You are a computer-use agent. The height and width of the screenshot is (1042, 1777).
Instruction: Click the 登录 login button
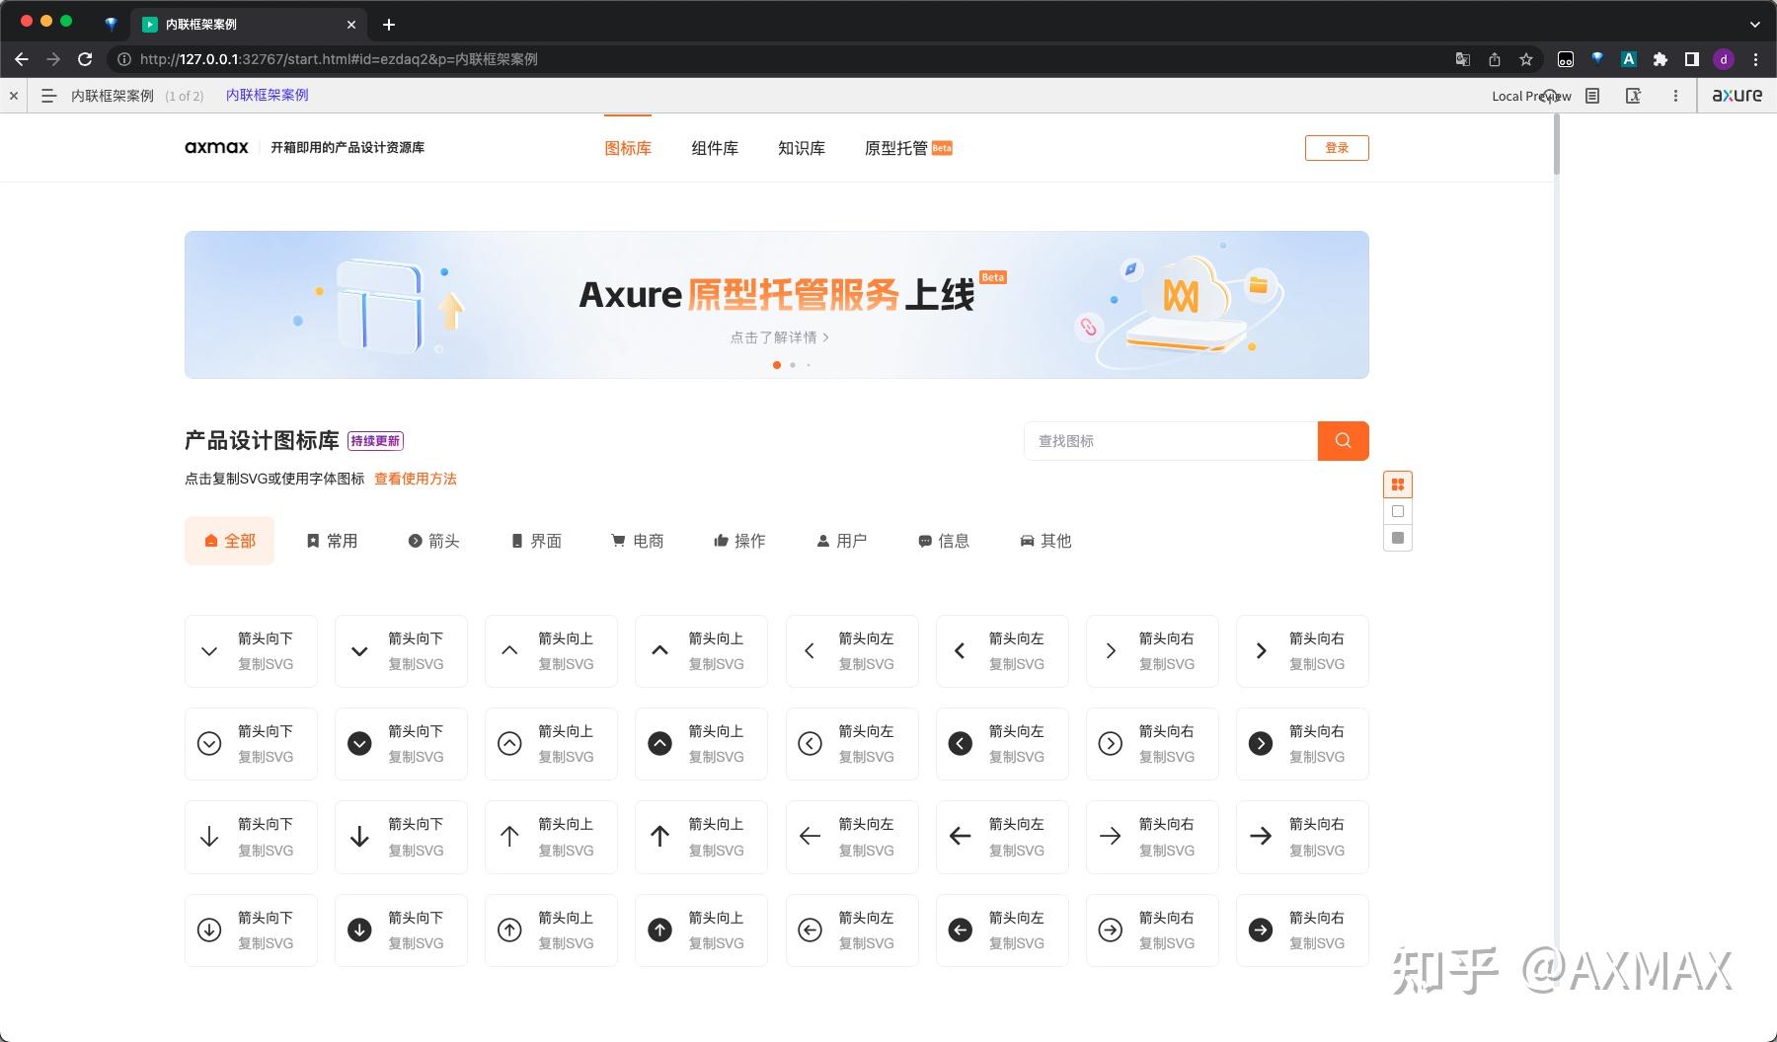coord(1337,147)
